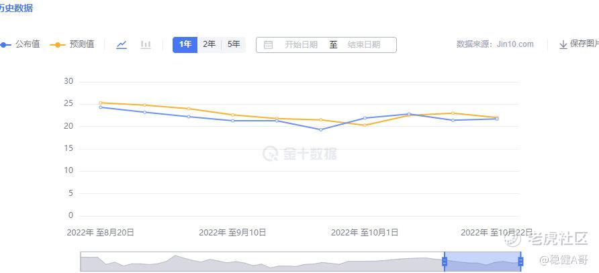This screenshot has height=273, width=599.
Task: Click the right handle of range slider
Action: 520,262
